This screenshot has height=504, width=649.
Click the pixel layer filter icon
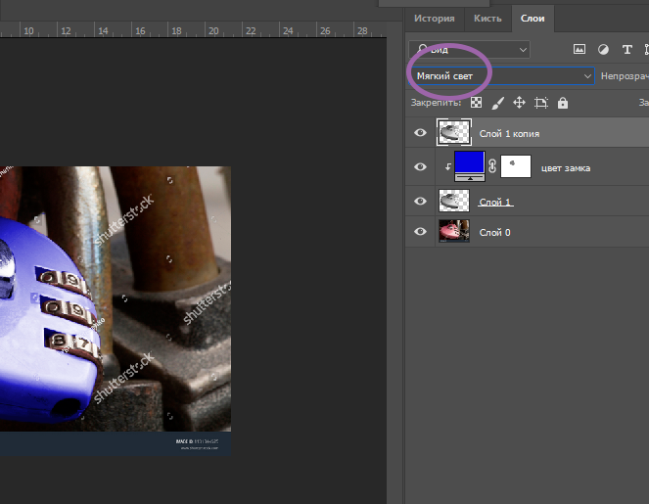click(579, 50)
